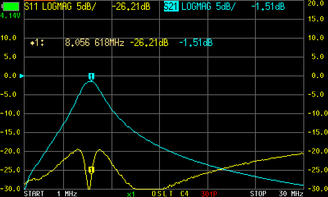328x197 pixels.
Task: Tap the cyan reference position arrow at 0.0
Action: coord(22,76)
